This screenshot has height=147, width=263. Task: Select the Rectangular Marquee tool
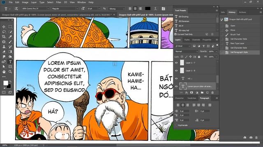(x=10, y=27)
